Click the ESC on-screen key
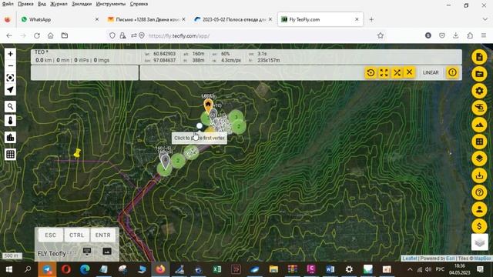This screenshot has width=493, height=277. click(50, 235)
